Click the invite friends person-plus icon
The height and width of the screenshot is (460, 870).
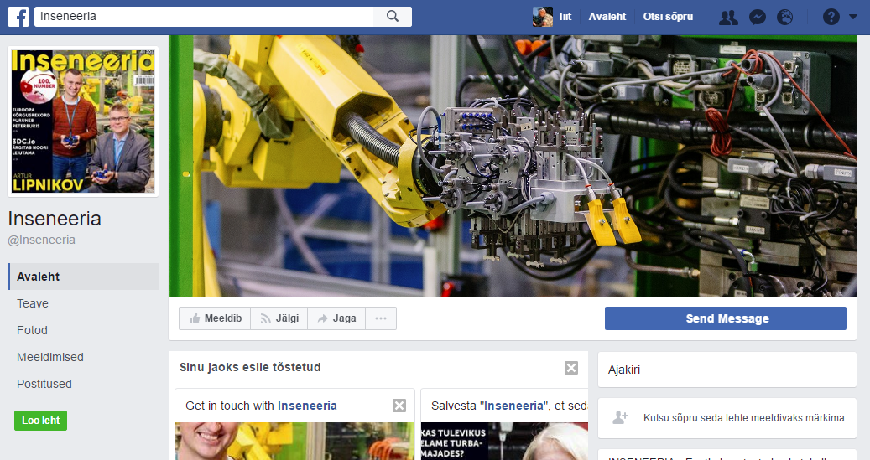620,417
